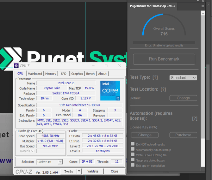The image size is (212, 180).
Task: Click the Intel Core i5 logo badge
Action: (x=110, y=91)
